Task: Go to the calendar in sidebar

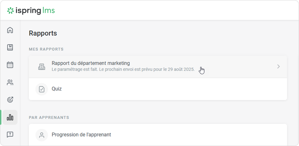Action: point(10,65)
